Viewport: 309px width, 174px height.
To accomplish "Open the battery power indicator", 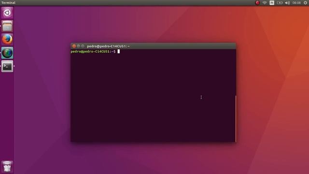I will pos(280,3).
